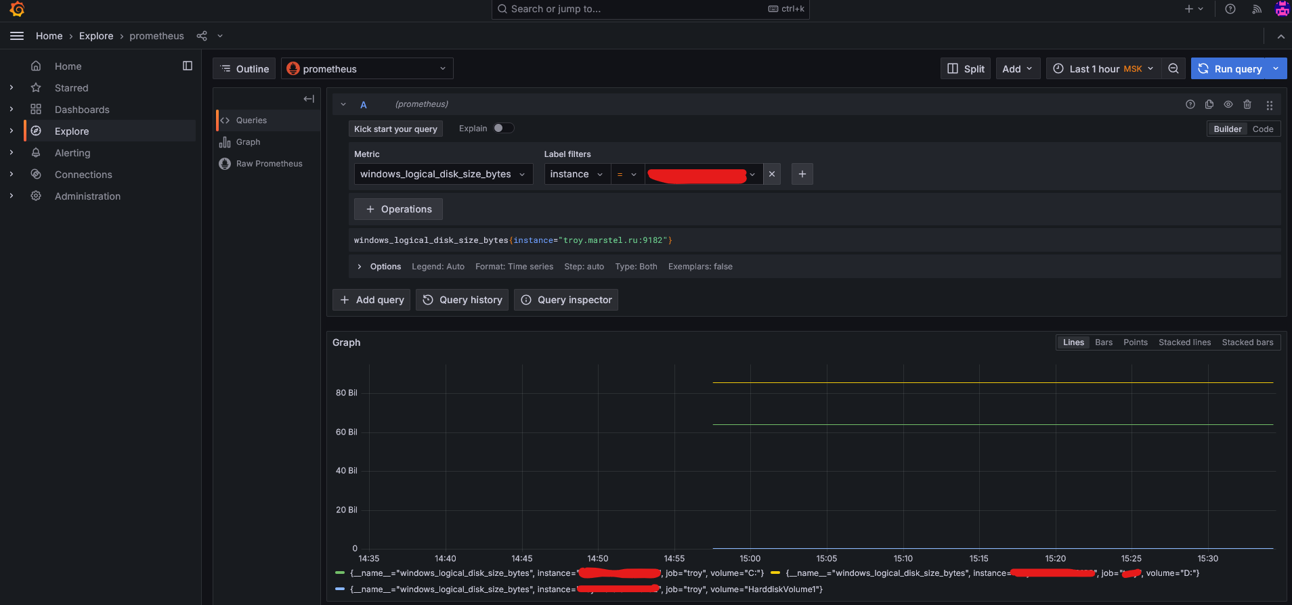Open Query inspector
The image size is (1292, 605).
pyautogui.click(x=566, y=300)
